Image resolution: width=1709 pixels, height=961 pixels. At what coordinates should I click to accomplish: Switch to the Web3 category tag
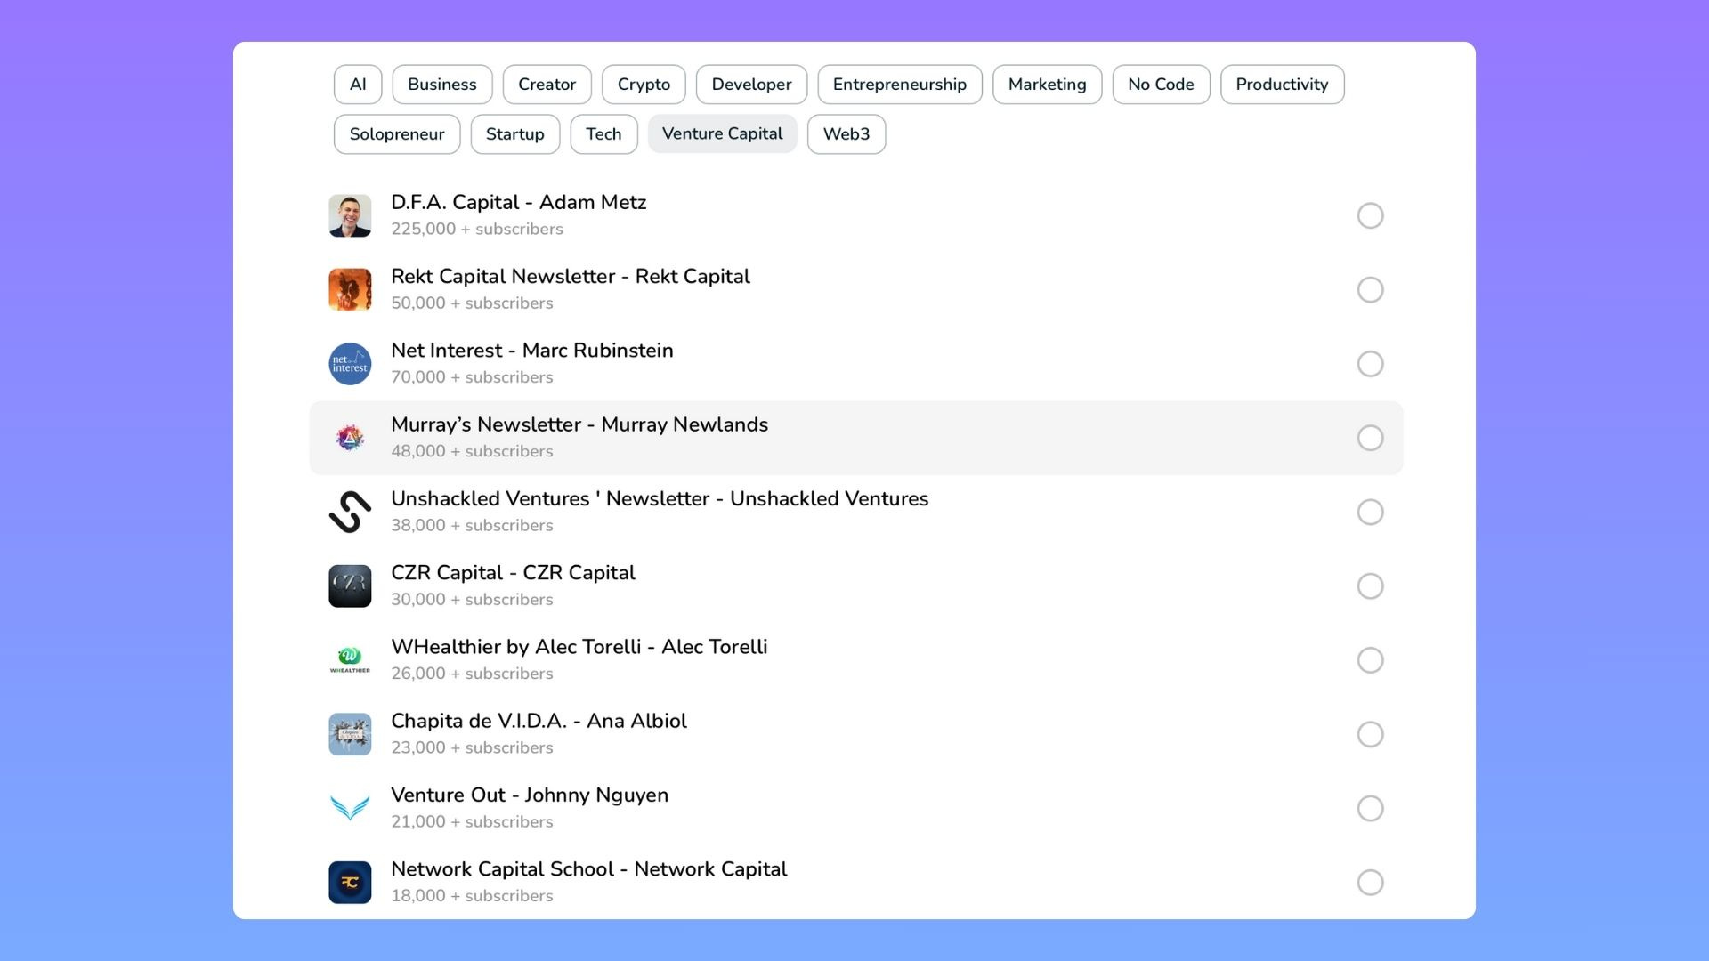coord(846,134)
